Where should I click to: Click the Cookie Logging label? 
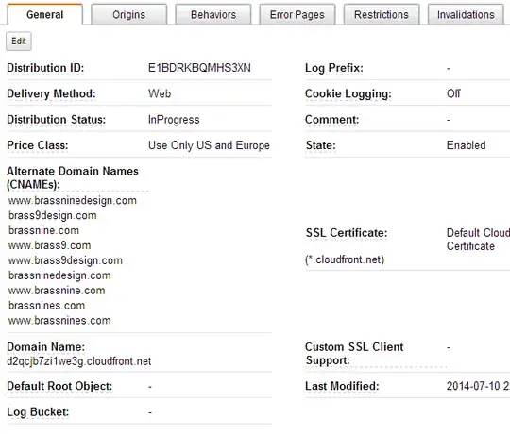pyautogui.click(x=348, y=93)
